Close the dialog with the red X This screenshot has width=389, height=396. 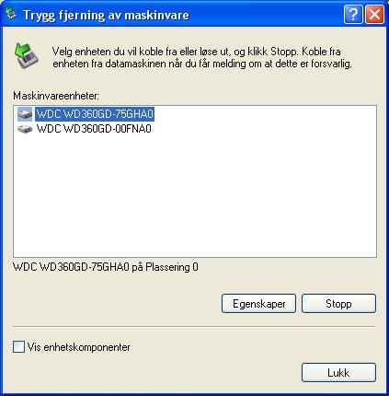374,14
